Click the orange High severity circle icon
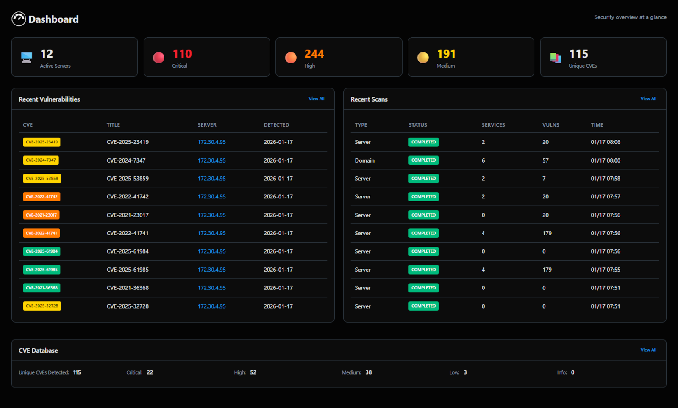 [291, 58]
